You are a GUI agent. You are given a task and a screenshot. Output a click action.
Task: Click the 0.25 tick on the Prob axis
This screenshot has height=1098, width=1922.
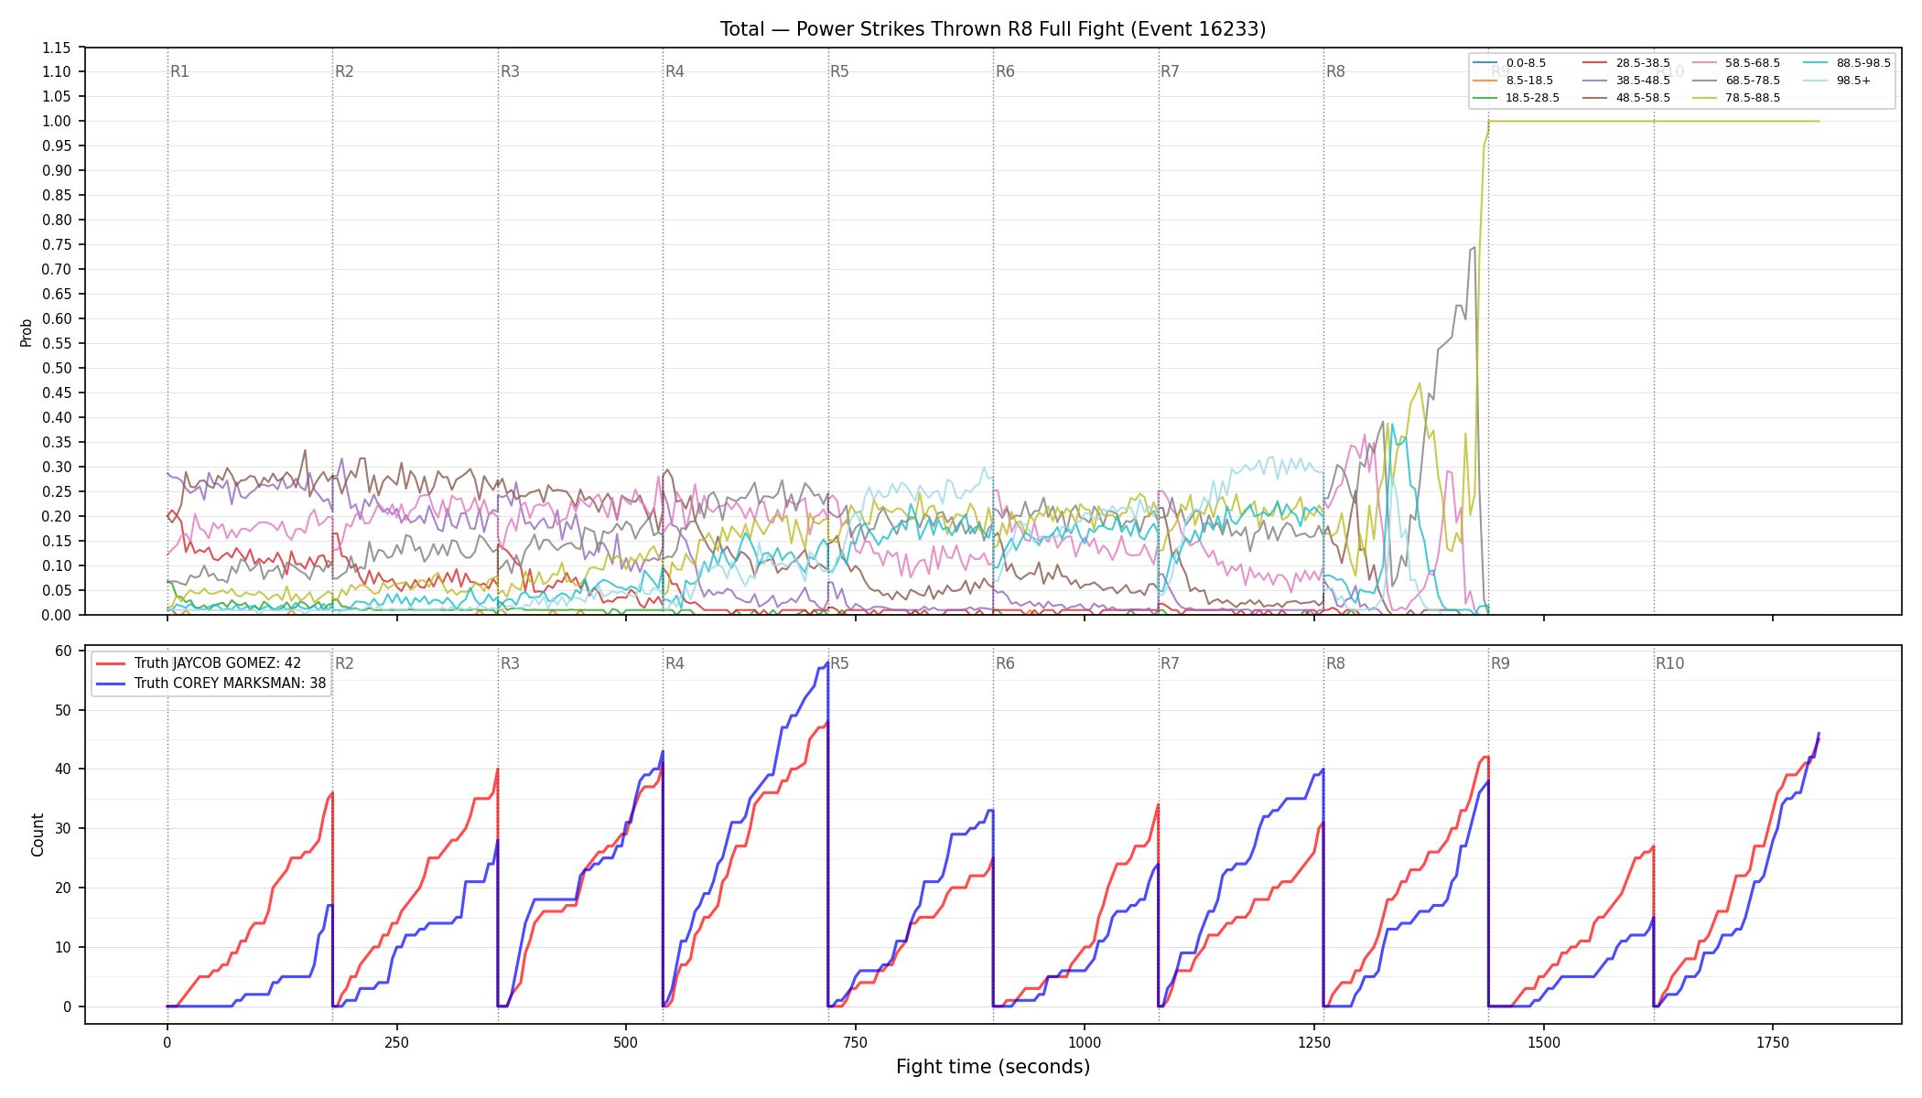pyautogui.click(x=57, y=492)
